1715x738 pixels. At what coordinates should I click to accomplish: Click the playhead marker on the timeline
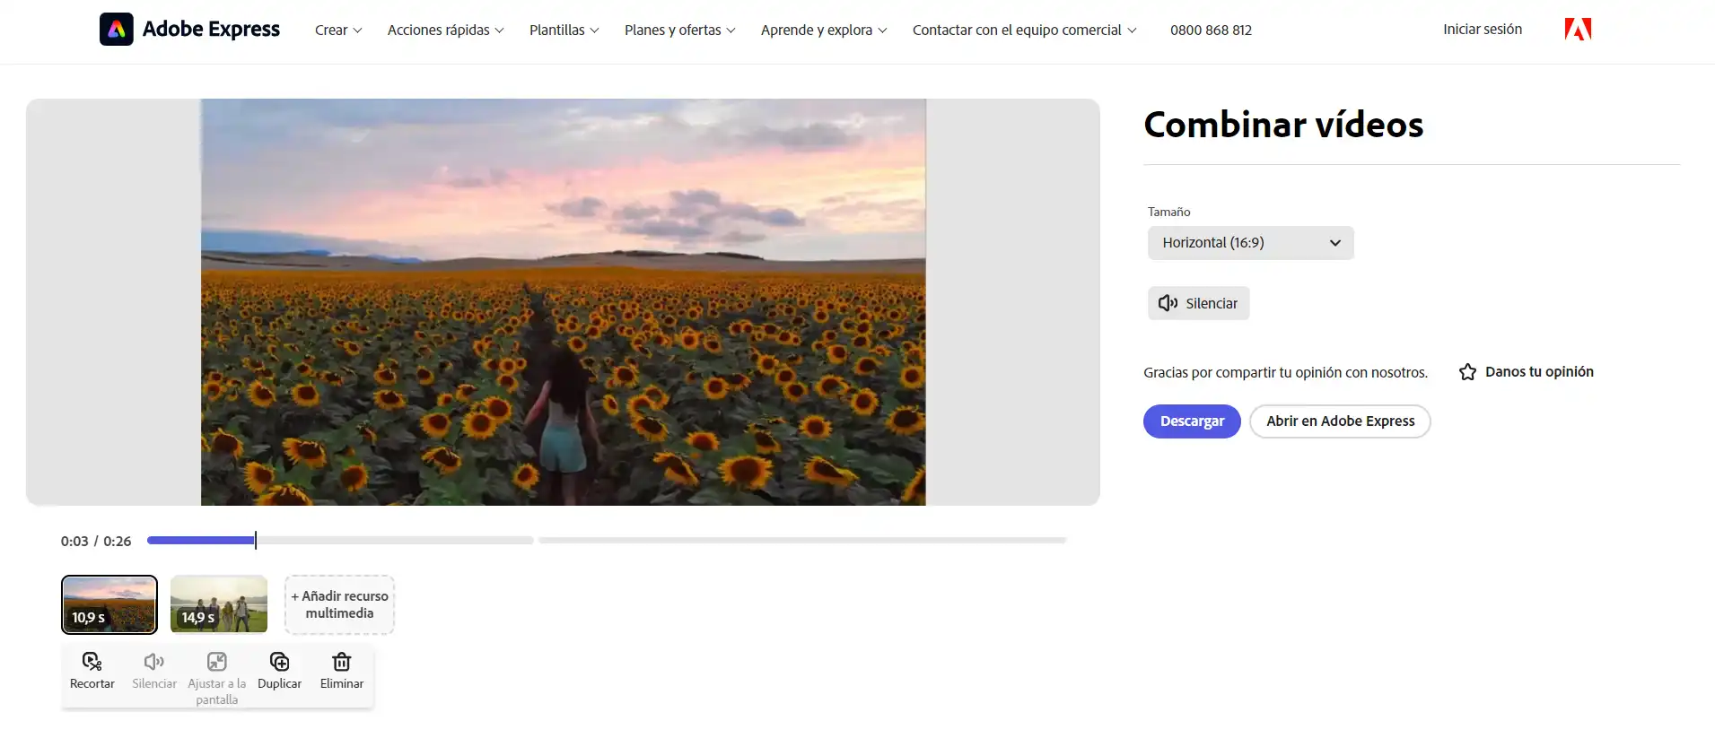(256, 540)
